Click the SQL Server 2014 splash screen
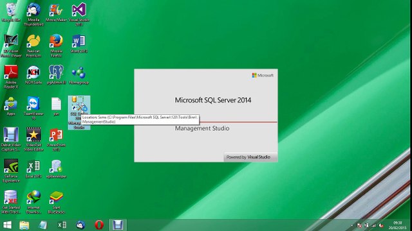Viewport: 412px width, 231px height. tap(206, 116)
